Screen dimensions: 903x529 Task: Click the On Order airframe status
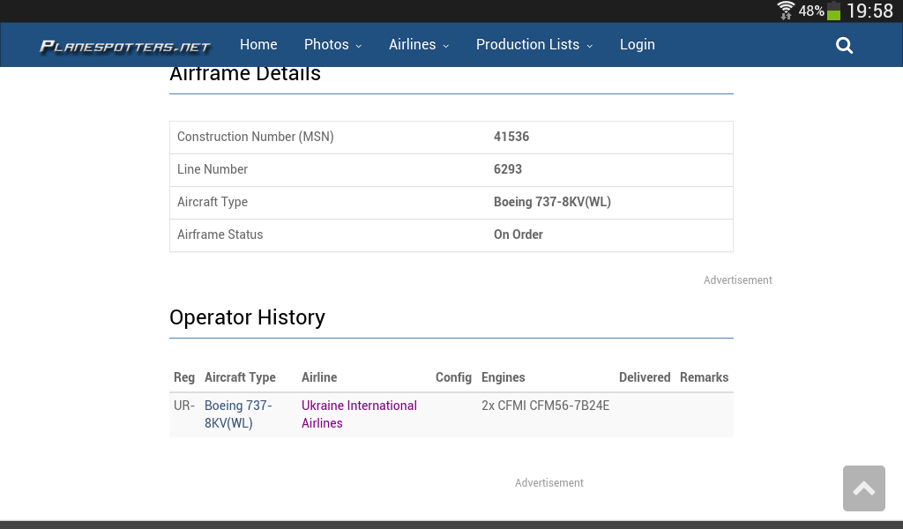pos(518,235)
